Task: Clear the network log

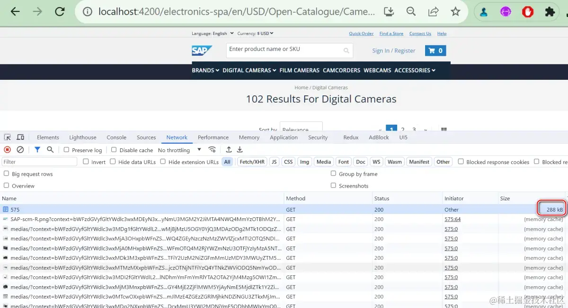Action: pyautogui.click(x=20, y=150)
